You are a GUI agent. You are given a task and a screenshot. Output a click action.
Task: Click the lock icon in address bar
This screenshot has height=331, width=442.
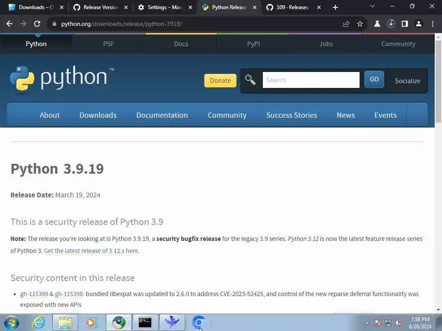54,24
